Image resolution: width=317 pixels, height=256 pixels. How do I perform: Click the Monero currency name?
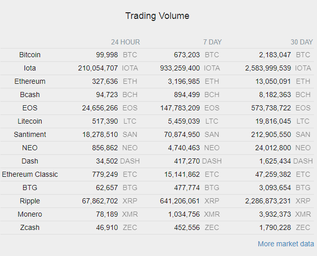point(30,215)
